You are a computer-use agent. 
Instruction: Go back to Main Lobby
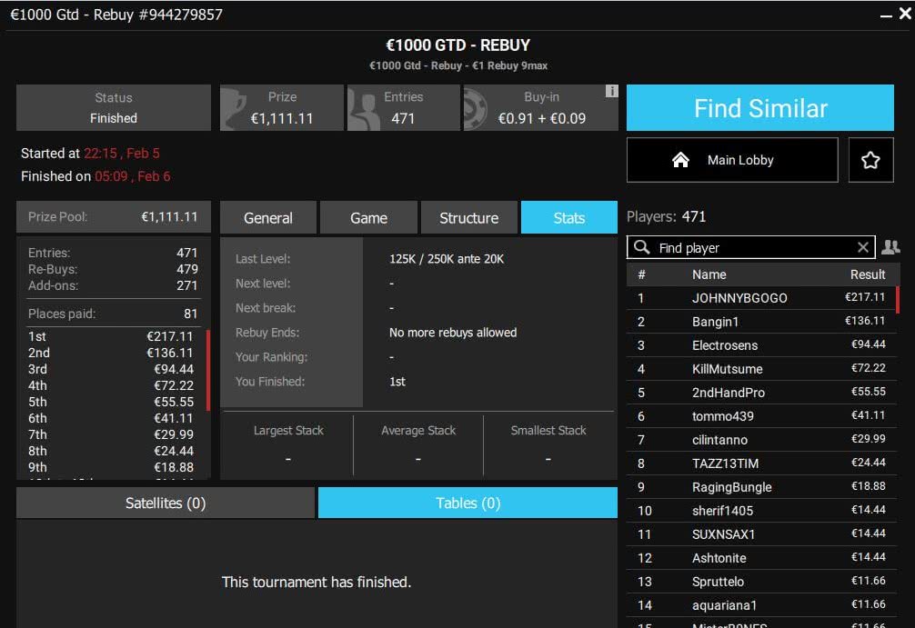[x=732, y=160]
